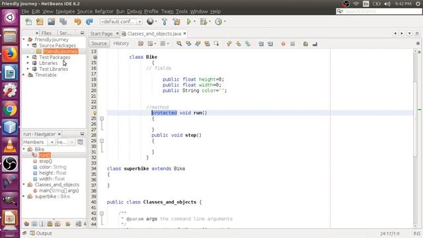Screen dimensions: 423x238
Task: Click the Clean and Build icon
Action: tap(176, 22)
